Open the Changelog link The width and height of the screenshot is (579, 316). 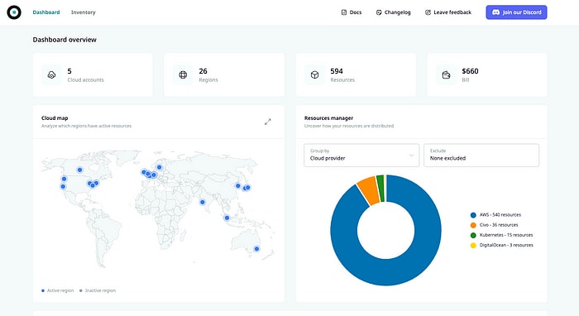393,12
